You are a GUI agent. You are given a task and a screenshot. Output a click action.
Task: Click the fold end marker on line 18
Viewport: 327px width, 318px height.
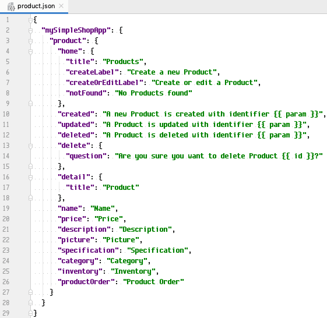30,198
